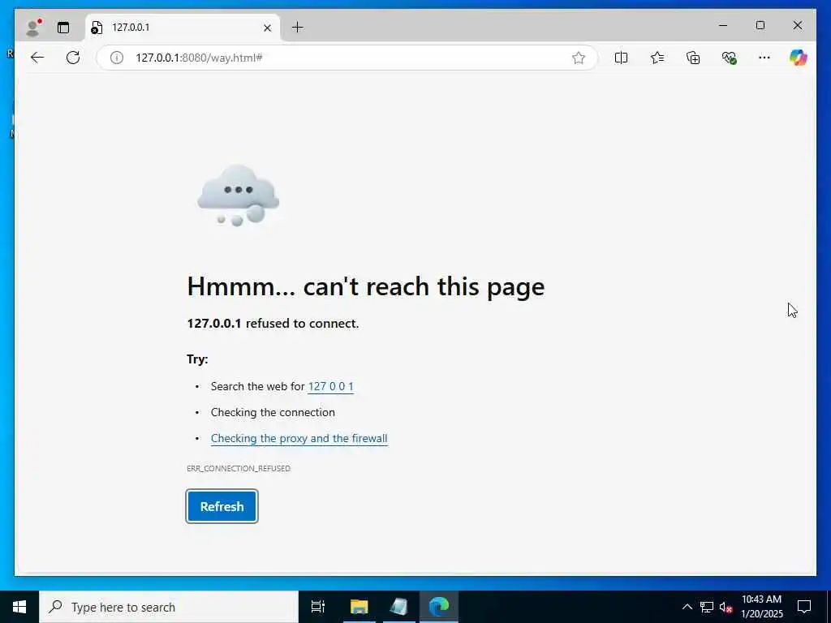This screenshot has height=623, width=831.
Task: Open the notepad-like app taskbar icon
Action: click(x=398, y=607)
